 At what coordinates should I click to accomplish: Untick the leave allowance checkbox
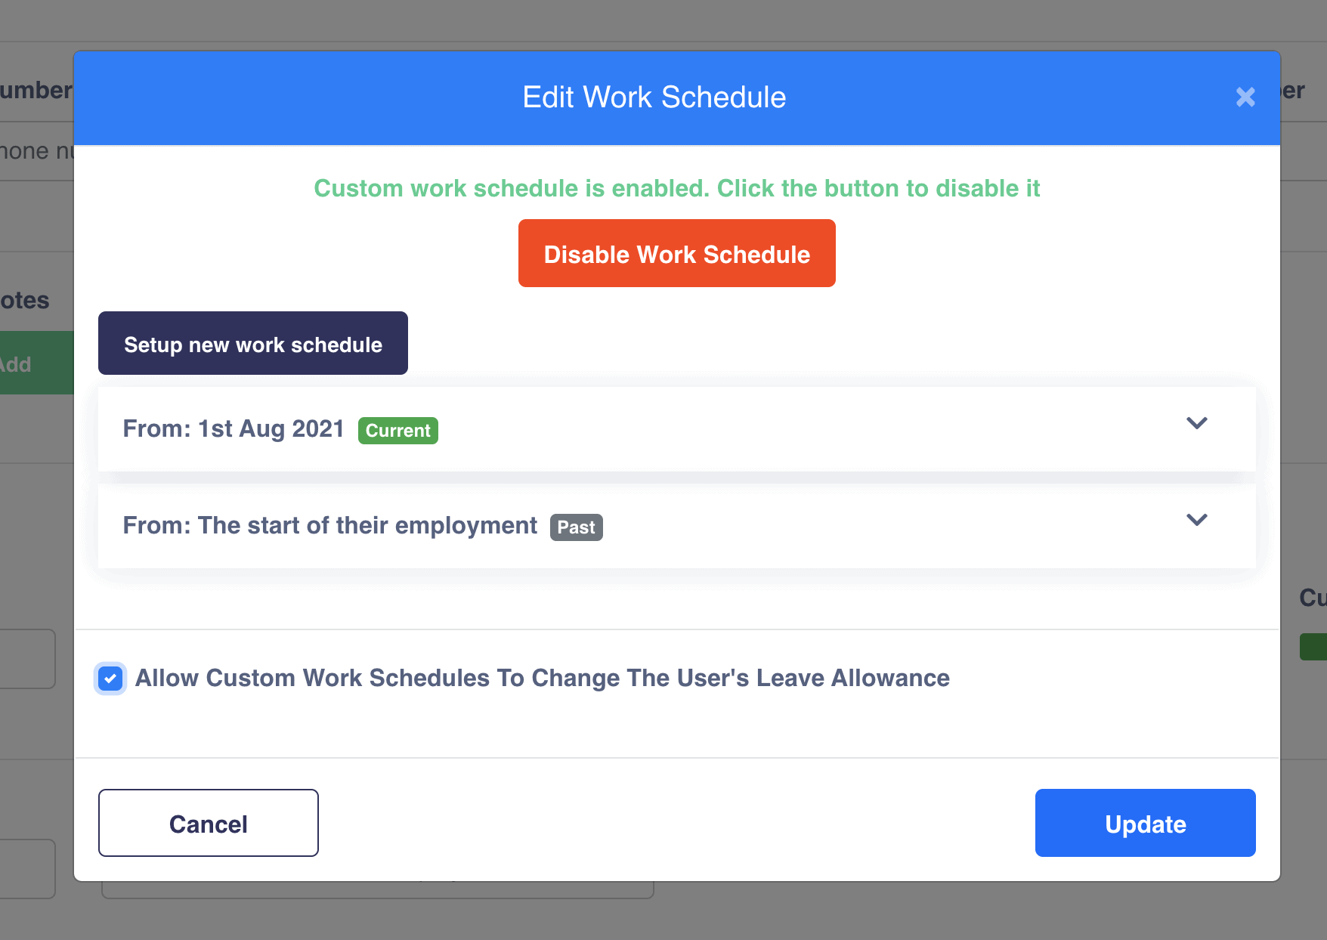pyautogui.click(x=111, y=679)
